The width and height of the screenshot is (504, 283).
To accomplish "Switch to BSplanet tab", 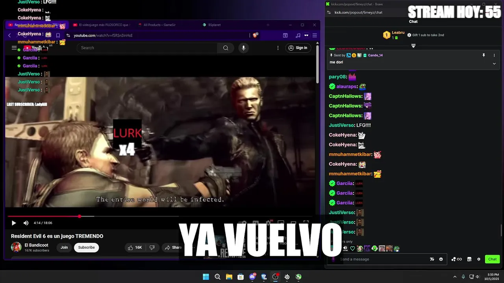I will (213, 25).
